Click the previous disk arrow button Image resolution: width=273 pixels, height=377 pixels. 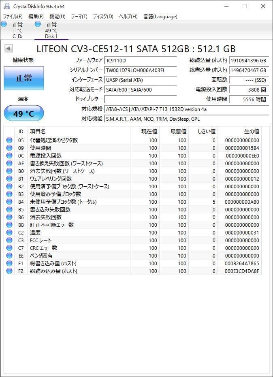point(9,49)
